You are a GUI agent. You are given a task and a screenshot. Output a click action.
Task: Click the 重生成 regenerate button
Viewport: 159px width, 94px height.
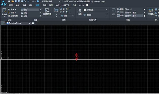click(x=4, y=12)
